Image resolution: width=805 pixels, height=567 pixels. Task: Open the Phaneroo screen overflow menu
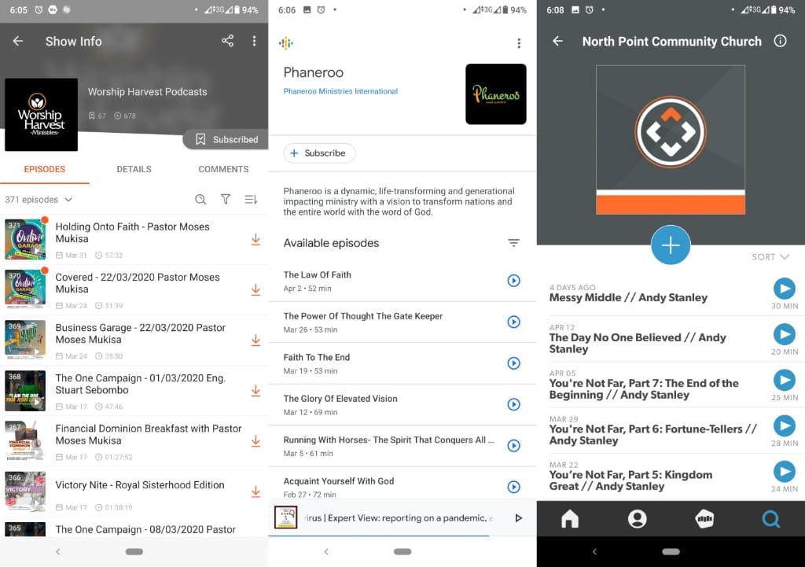tap(519, 43)
